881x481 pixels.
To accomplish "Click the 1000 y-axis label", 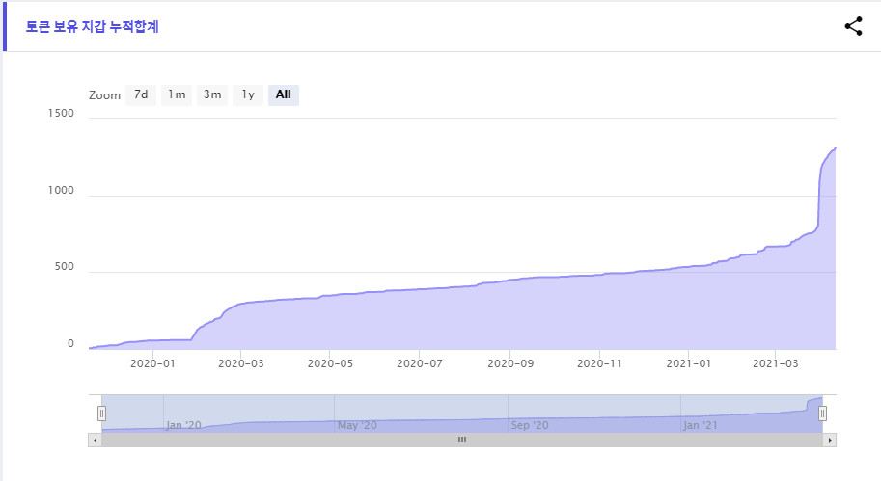I will pos(61,190).
